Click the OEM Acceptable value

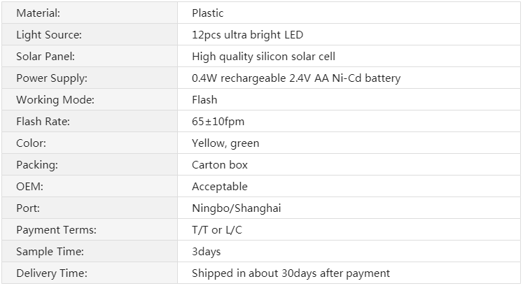tap(220, 187)
